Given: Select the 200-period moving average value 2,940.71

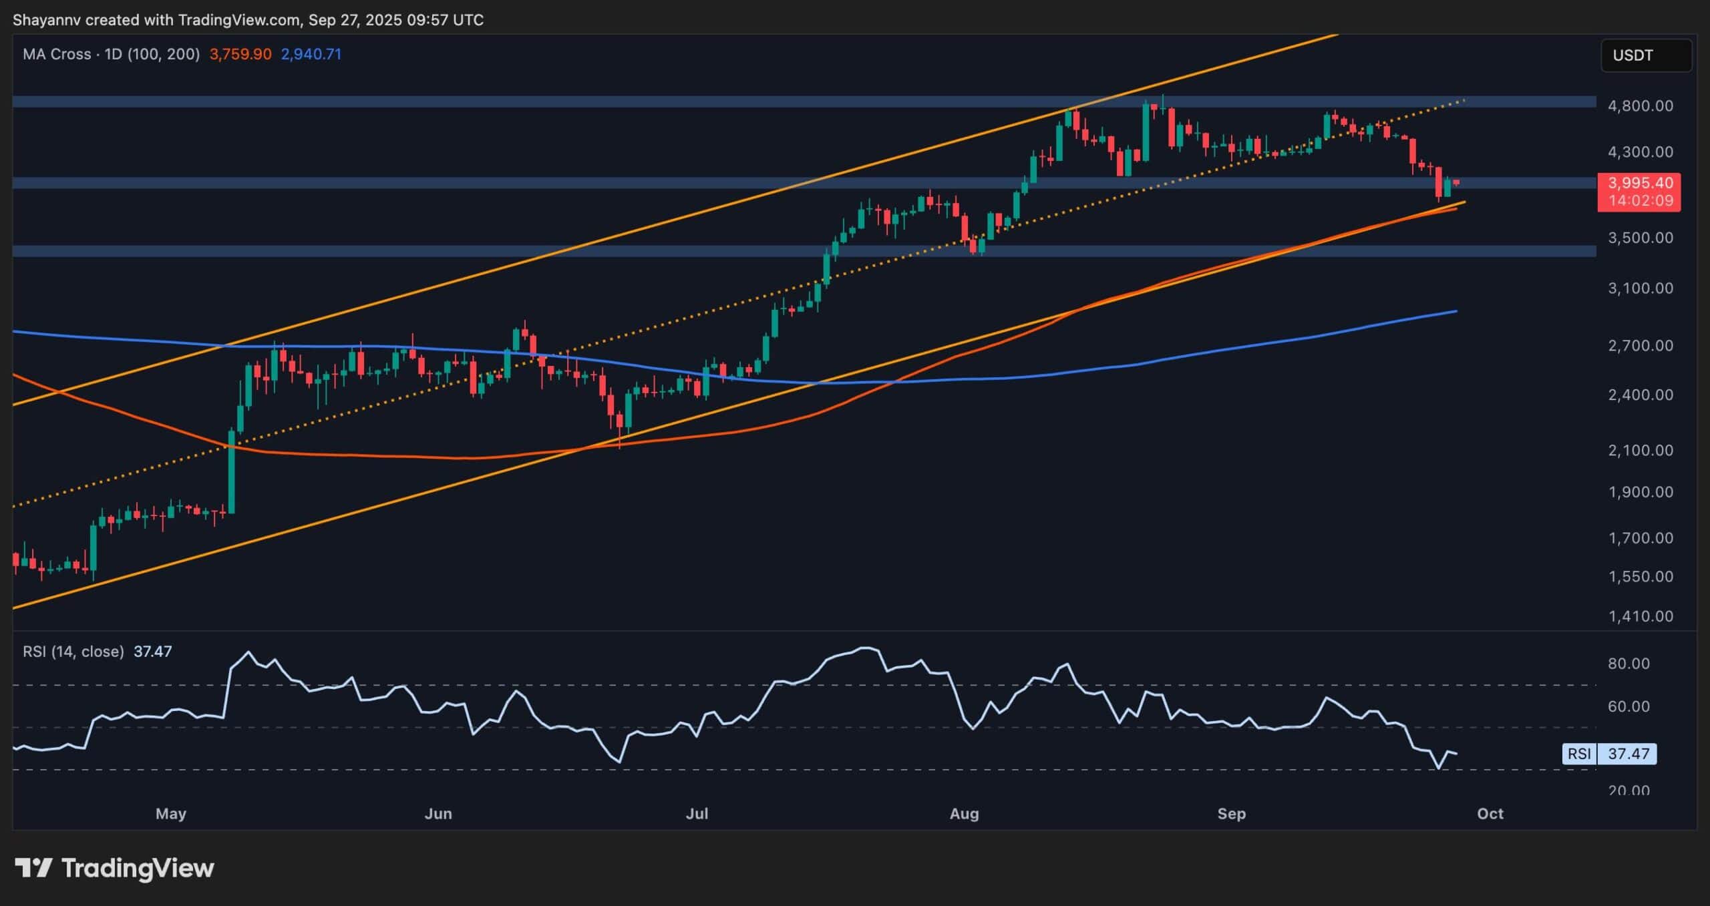Looking at the screenshot, I should [311, 54].
